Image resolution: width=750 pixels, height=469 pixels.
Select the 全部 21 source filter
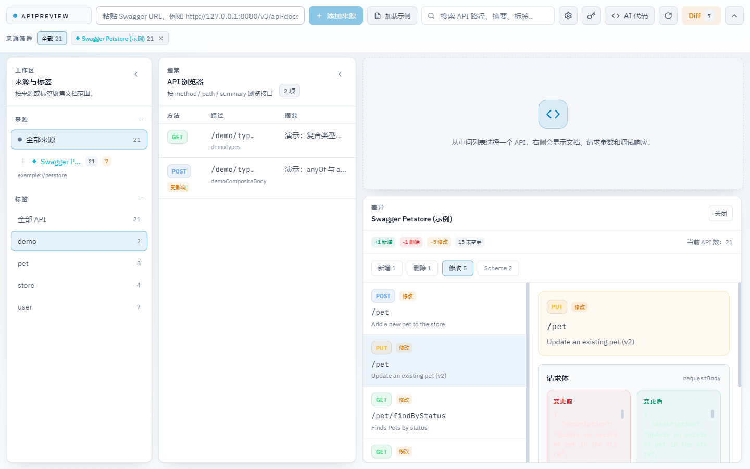tap(52, 39)
